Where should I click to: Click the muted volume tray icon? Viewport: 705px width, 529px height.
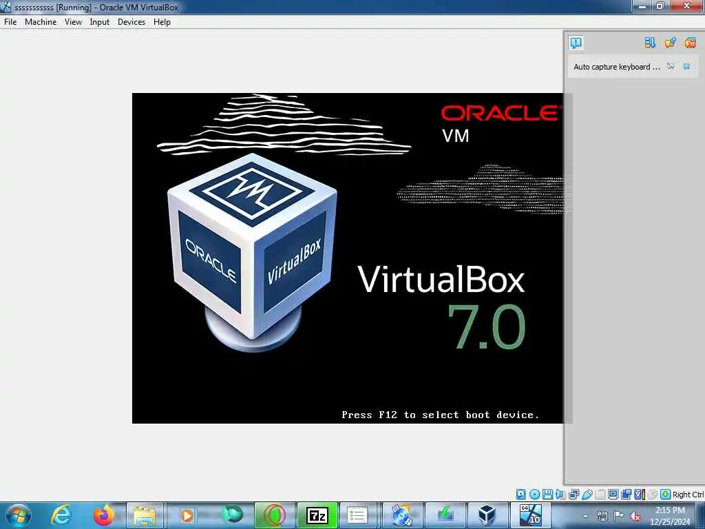tap(635, 516)
